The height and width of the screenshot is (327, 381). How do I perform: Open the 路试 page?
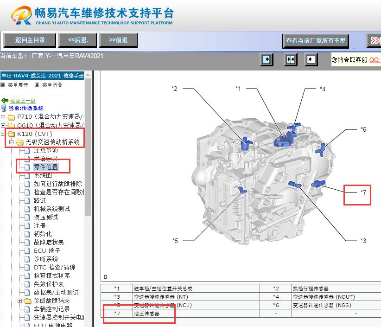click(x=40, y=200)
